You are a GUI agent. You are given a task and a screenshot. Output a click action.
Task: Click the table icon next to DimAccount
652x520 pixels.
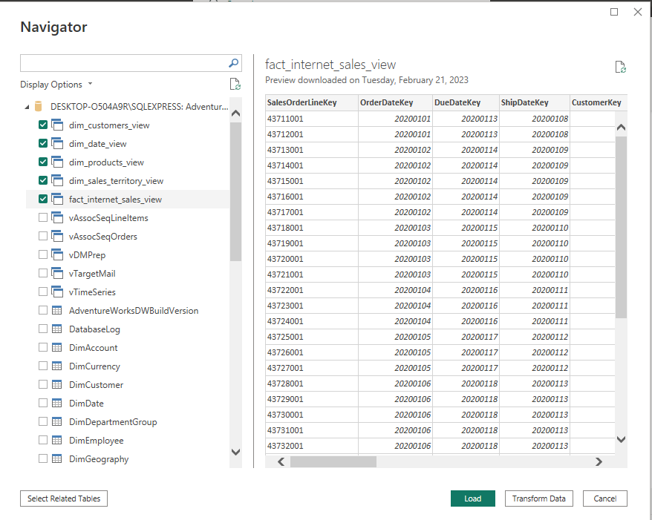[x=57, y=347]
